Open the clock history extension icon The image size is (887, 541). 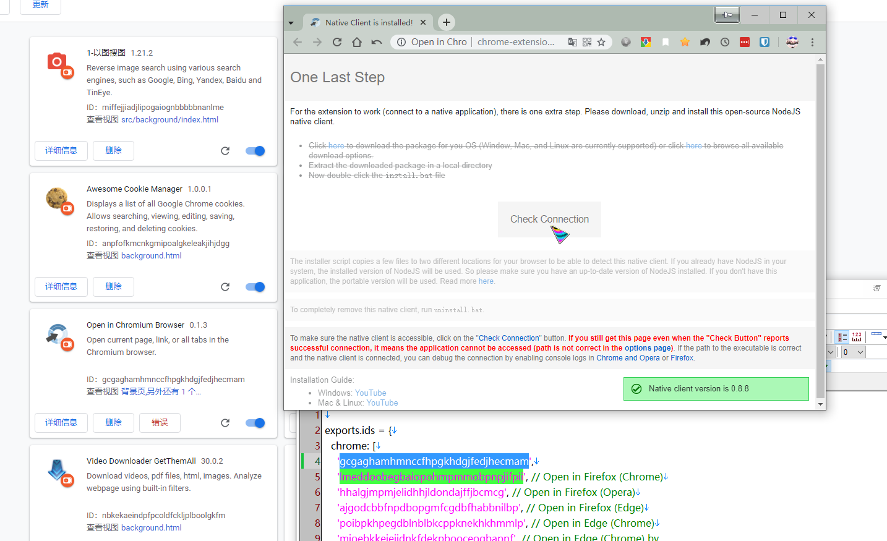coord(725,42)
